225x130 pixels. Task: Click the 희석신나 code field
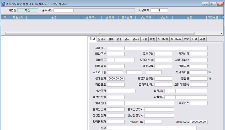tap(116, 103)
